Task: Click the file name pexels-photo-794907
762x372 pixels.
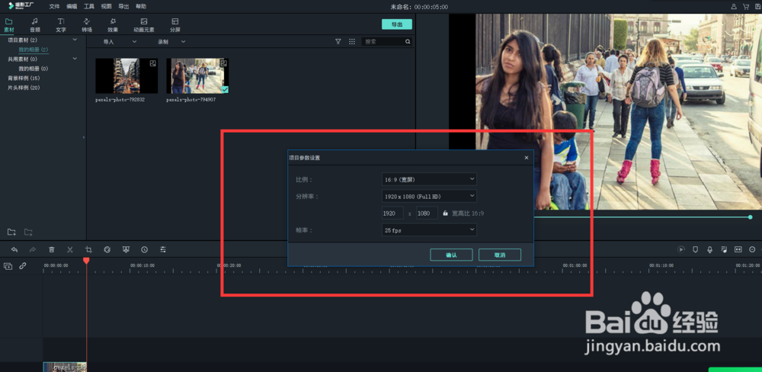Action: [x=191, y=100]
